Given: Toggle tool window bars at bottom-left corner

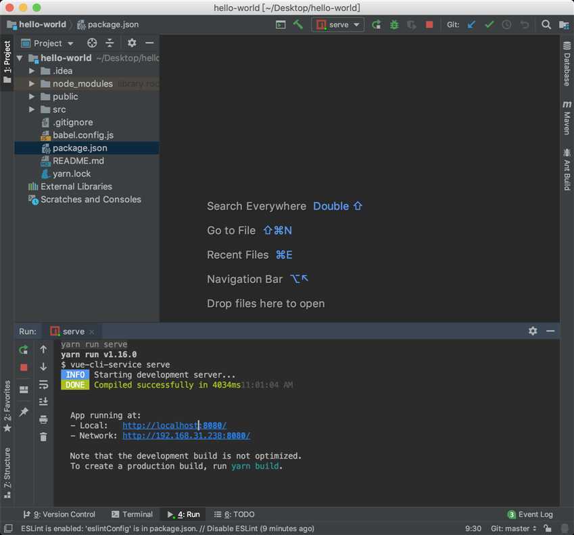Looking at the screenshot, I should tap(7, 528).
